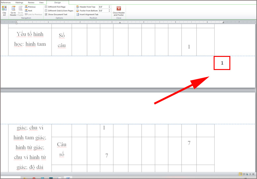Click the '7' near the table's right side
Image resolution: width=257 pixels, height=179 pixels.
[189, 143]
